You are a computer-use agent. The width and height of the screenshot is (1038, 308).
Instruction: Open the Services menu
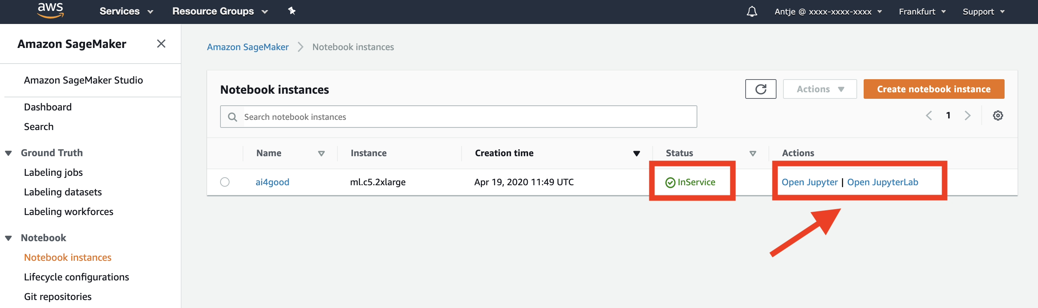(x=126, y=11)
